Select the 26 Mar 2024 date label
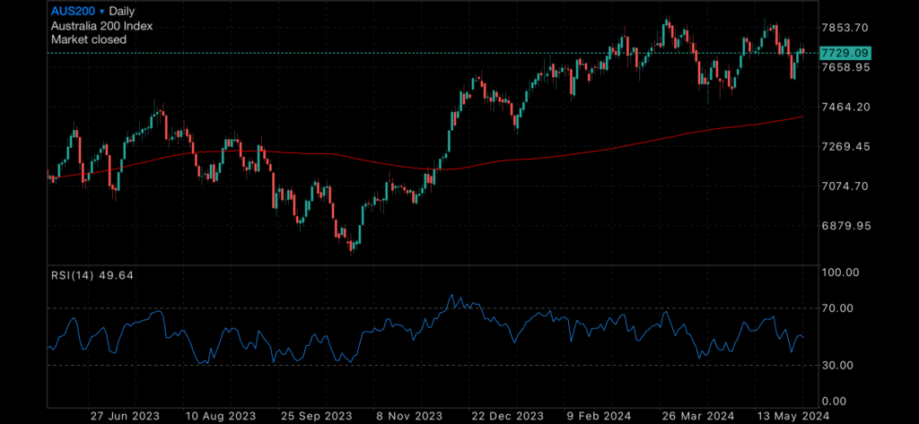The image size is (919, 424). pyautogui.click(x=696, y=416)
